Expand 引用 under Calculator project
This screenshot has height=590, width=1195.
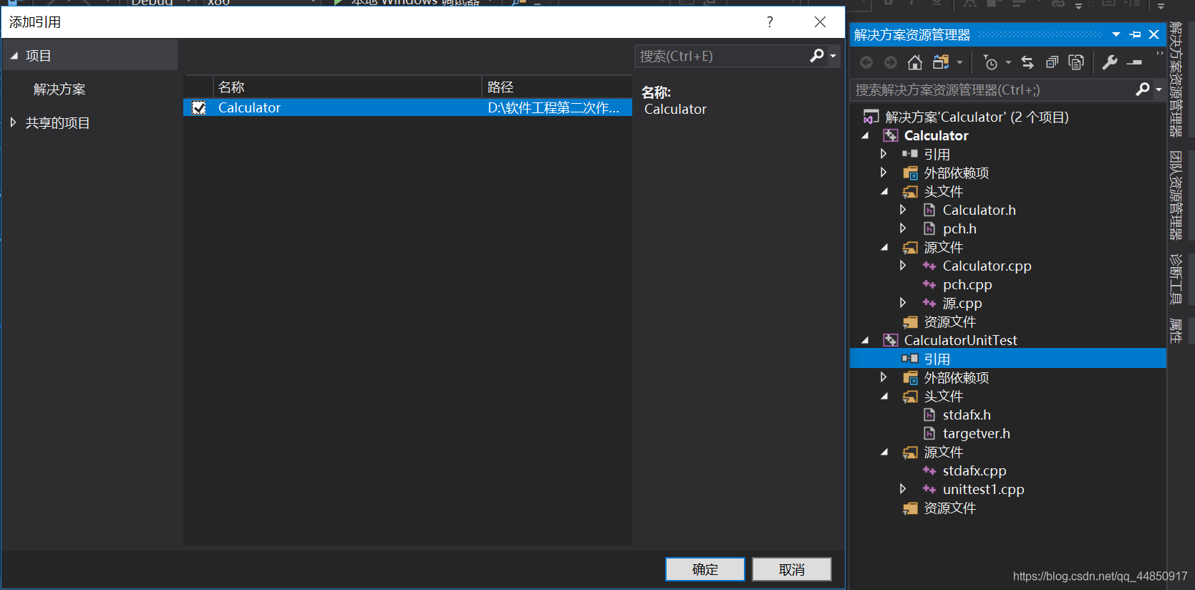[x=884, y=154]
